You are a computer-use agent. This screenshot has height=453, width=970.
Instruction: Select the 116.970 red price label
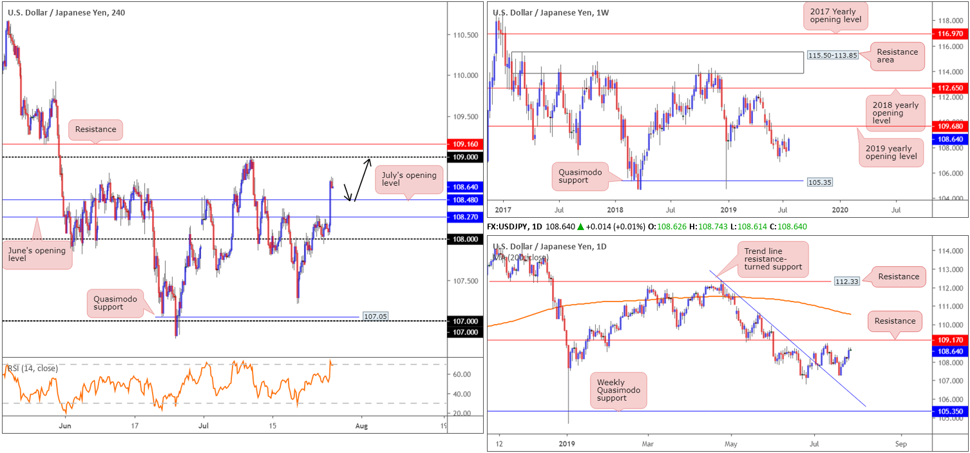coord(949,32)
